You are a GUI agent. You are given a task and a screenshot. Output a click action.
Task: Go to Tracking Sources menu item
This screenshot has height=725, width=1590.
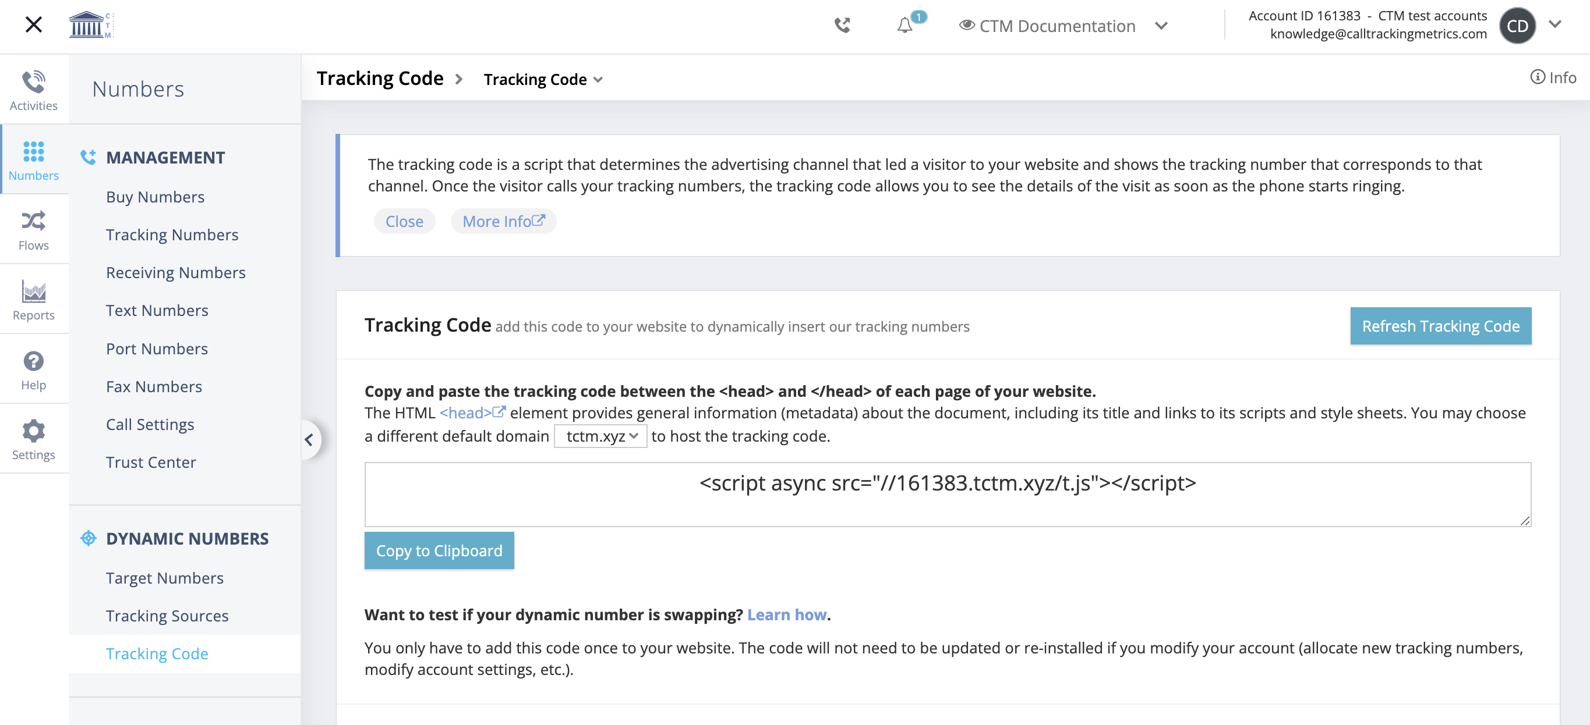(167, 615)
